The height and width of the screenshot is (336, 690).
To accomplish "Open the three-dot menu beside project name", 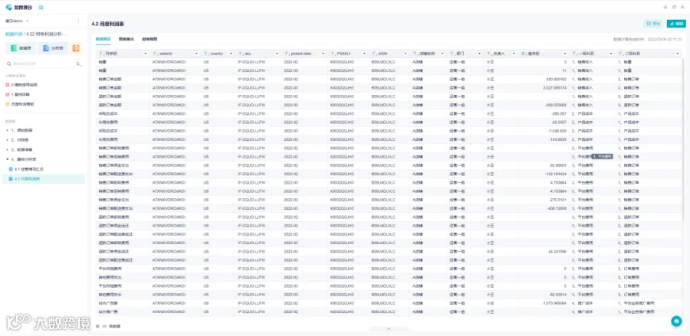I will [78, 21].
